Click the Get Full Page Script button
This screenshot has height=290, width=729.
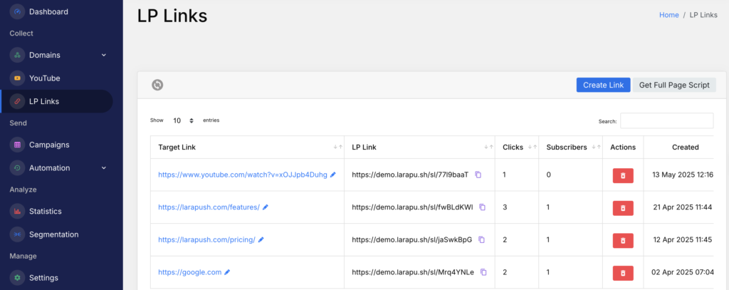point(674,85)
